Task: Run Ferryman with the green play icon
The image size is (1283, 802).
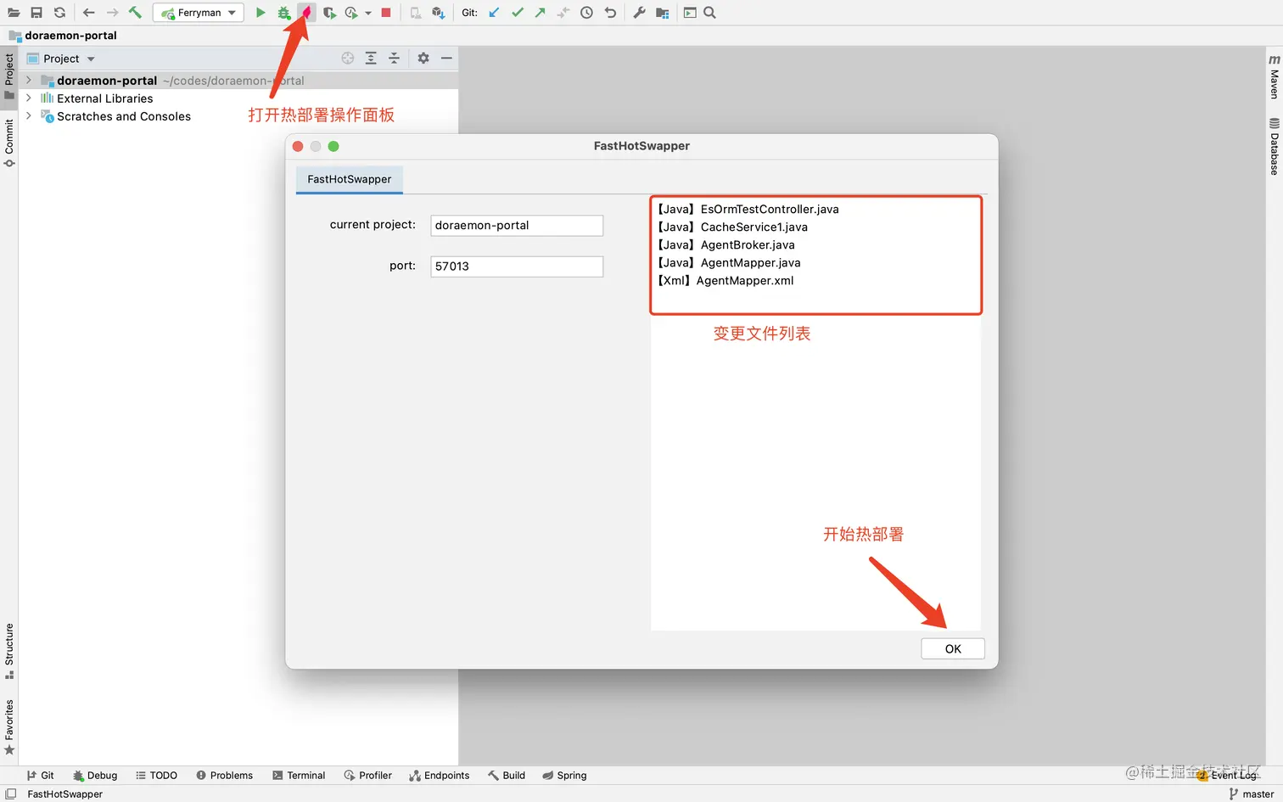Action: [261, 13]
